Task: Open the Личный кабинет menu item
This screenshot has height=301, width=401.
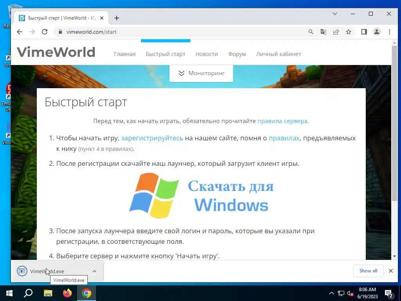Action: point(278,54)
